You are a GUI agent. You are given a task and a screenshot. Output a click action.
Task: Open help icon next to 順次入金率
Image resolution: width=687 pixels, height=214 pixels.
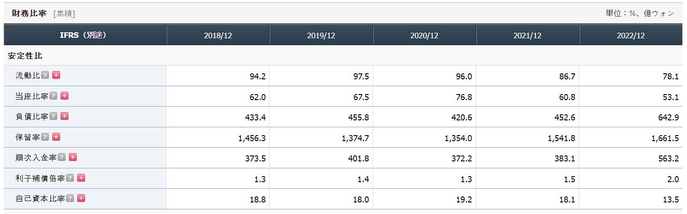pos(61,157)
